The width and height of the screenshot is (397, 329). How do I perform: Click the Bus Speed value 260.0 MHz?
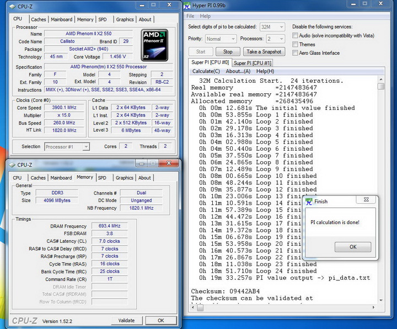(64, 123)
